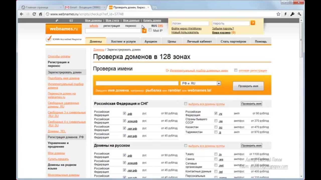Enable the оптовая регистрация checkbox

(x=235, y=70)
